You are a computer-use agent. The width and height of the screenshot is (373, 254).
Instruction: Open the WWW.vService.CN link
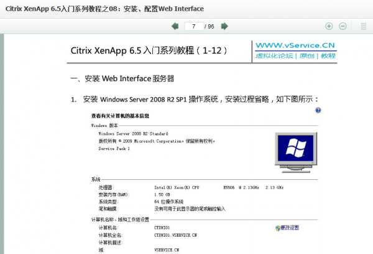pos(295,45)
